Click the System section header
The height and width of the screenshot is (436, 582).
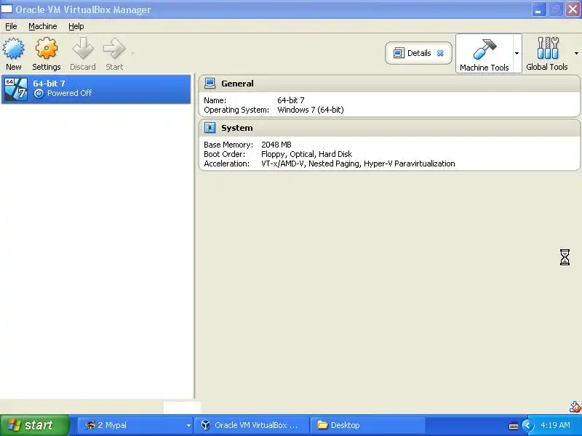(x=389, y=128)
